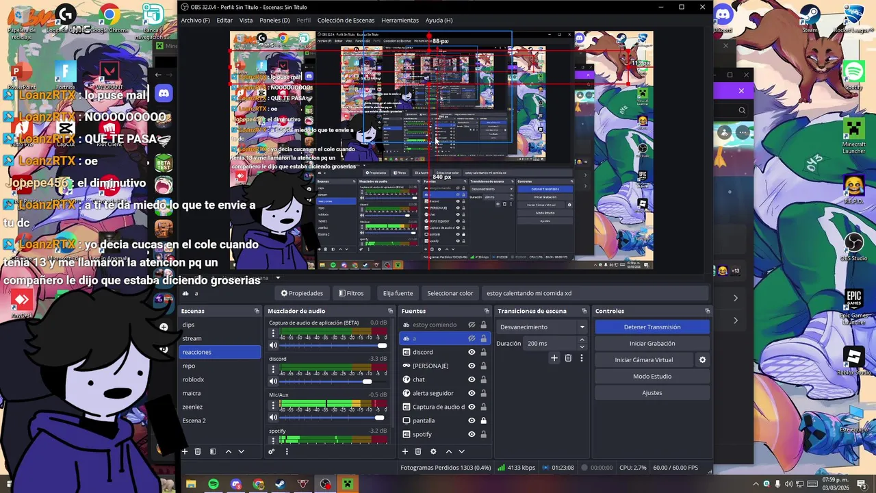Open Google Chrome from the Windows taskbar
This screenshot has height=493, width=876.
click(x=258, y=484)
